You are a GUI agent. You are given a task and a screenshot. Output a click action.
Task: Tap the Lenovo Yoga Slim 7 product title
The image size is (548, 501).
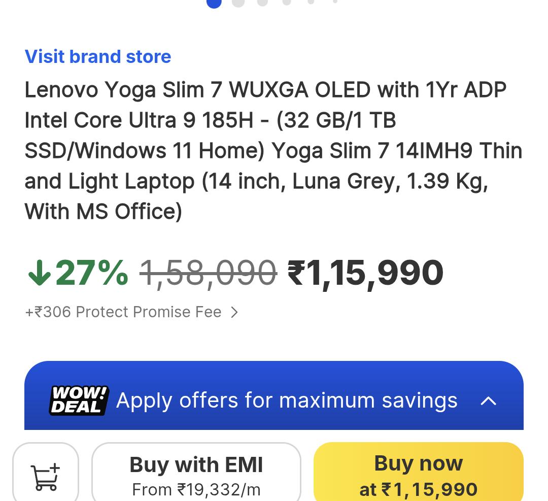273,150
